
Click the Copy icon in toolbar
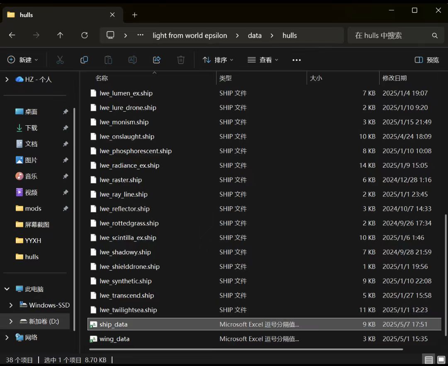[x=84, y=60]
